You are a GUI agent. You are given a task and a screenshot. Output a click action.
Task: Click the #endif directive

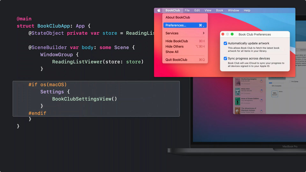coord(37,113)
